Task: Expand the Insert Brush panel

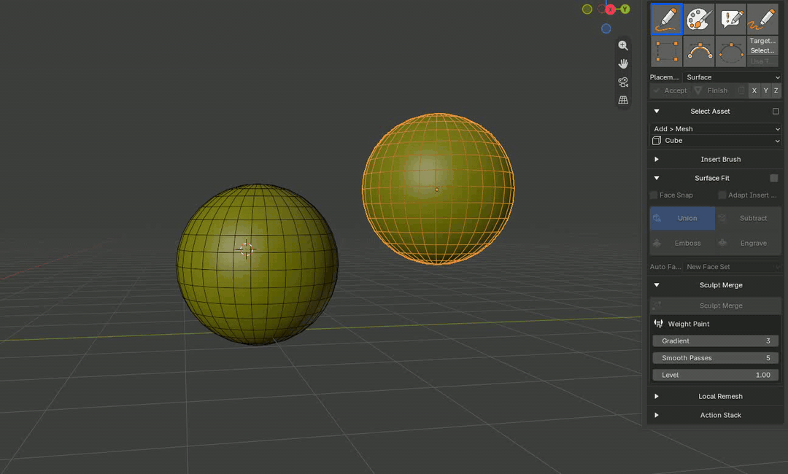Action: [x=657, y=159]
